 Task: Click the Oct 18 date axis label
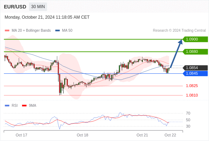[83, 135]
